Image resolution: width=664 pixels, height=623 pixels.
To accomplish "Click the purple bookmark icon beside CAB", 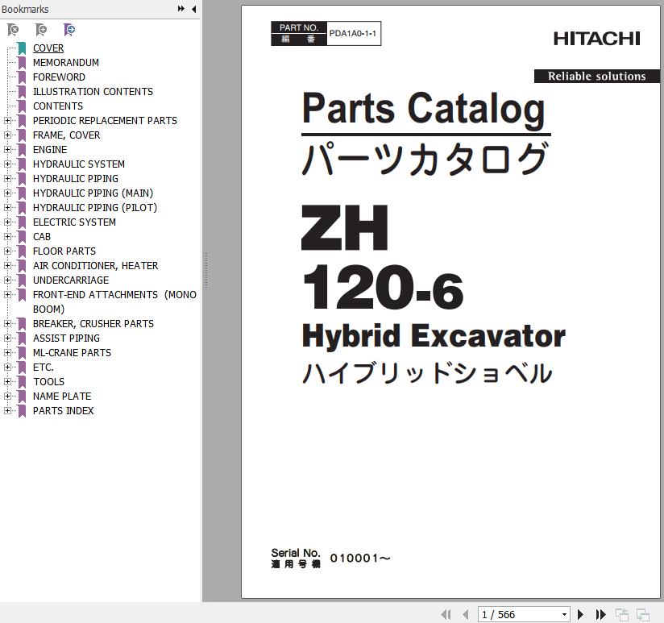I will 22,237.
